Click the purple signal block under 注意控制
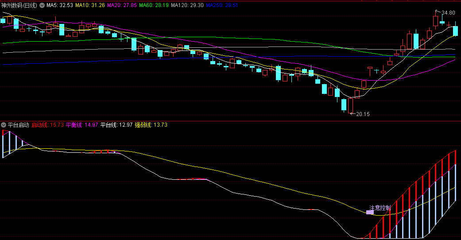Image resolution: width=461 pixels, height=240 pixels. pos(370,213)
